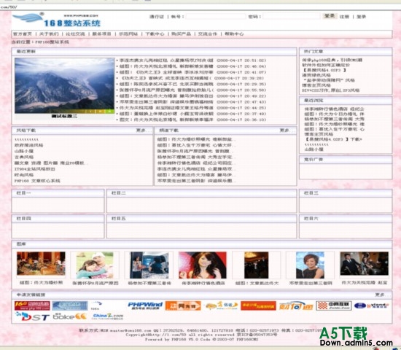Open IT904全站风格放出 link

(35, 169)
